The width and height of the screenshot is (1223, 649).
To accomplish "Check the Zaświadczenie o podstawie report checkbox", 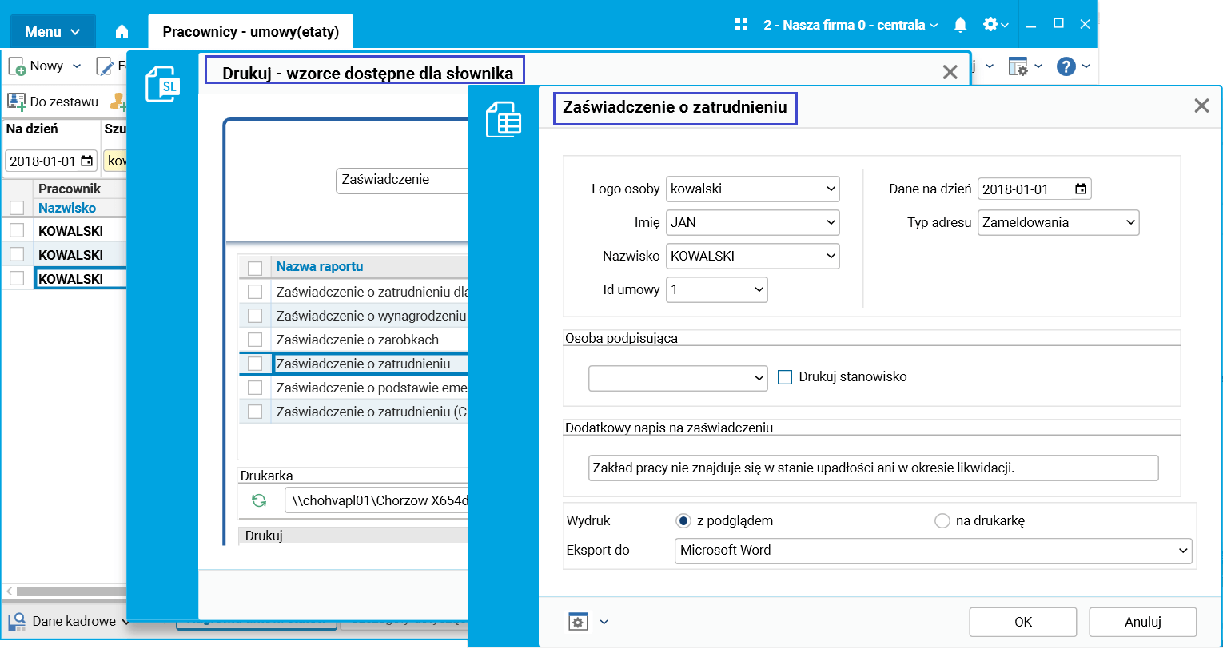I will pos(255,388).
